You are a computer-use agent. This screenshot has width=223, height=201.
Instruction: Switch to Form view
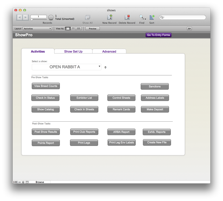tap(68, 29)
